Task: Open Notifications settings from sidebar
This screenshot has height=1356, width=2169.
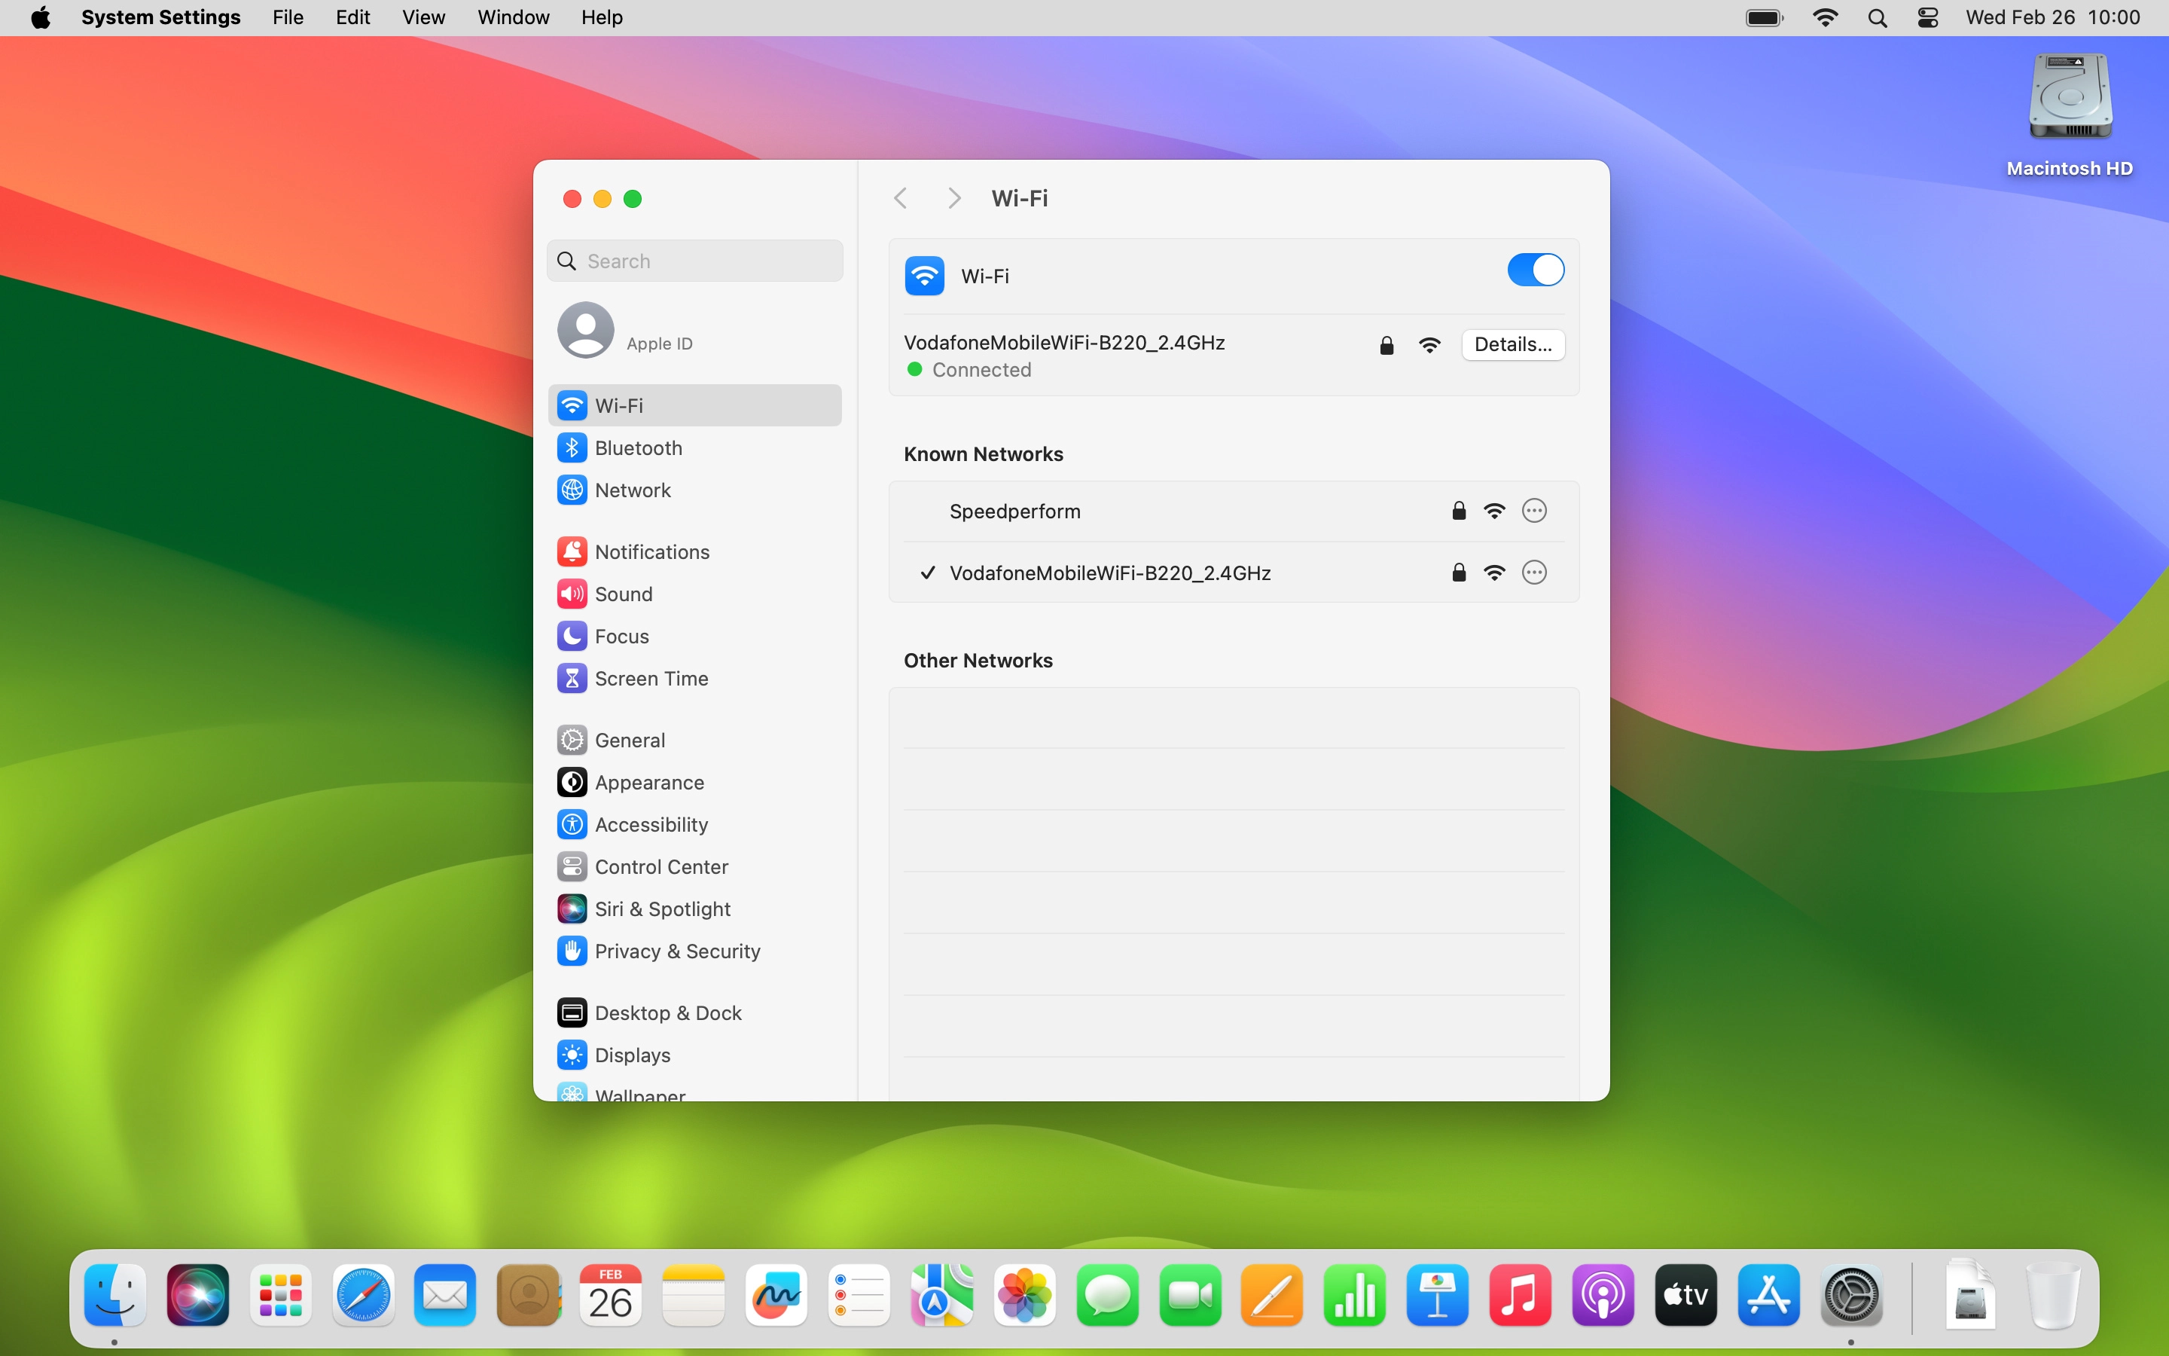Action: 651,551
